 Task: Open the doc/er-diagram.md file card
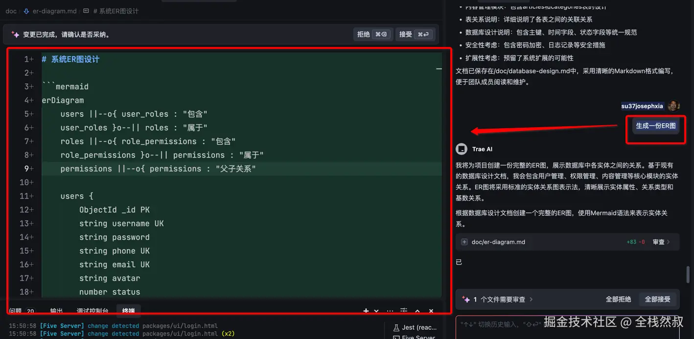pos(567,242)
